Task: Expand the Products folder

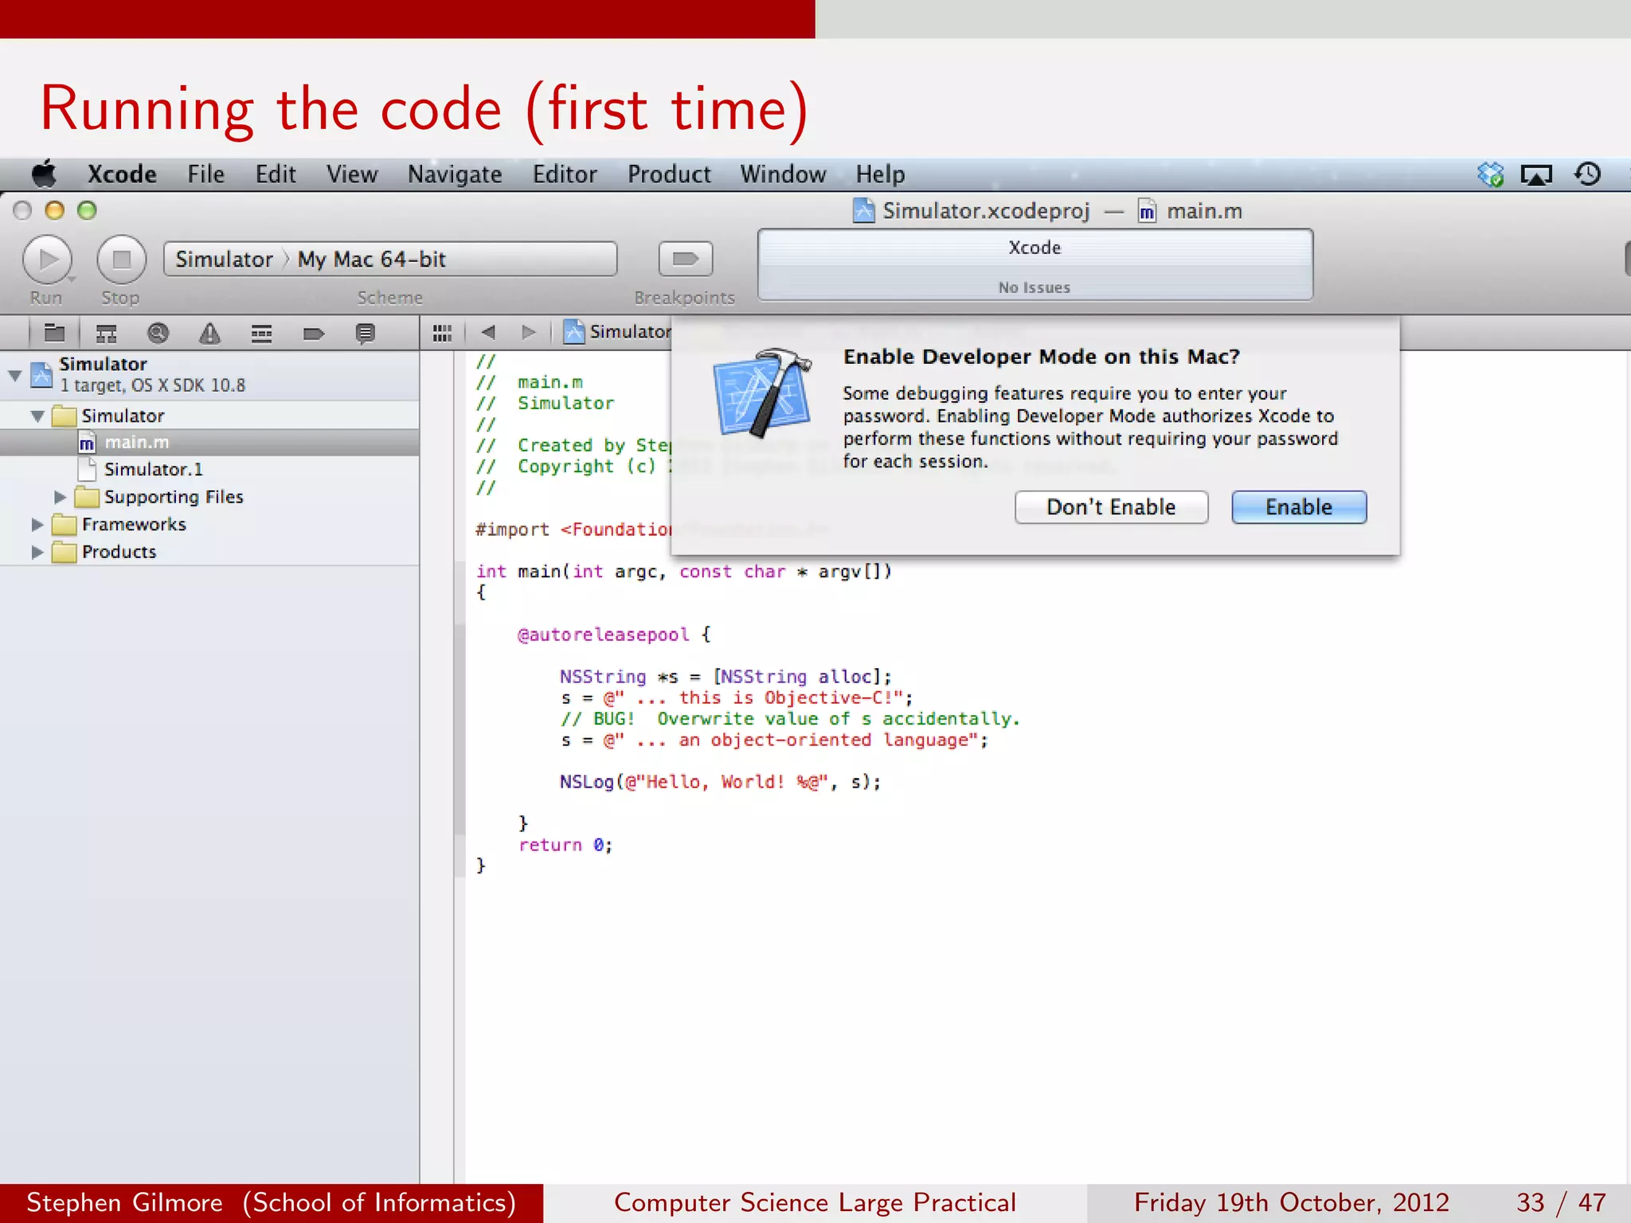Action: pos(37,552)
